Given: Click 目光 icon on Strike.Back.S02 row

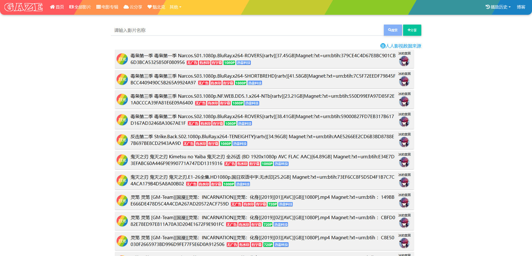Looking at the screenshot, I should coord(122,140).
